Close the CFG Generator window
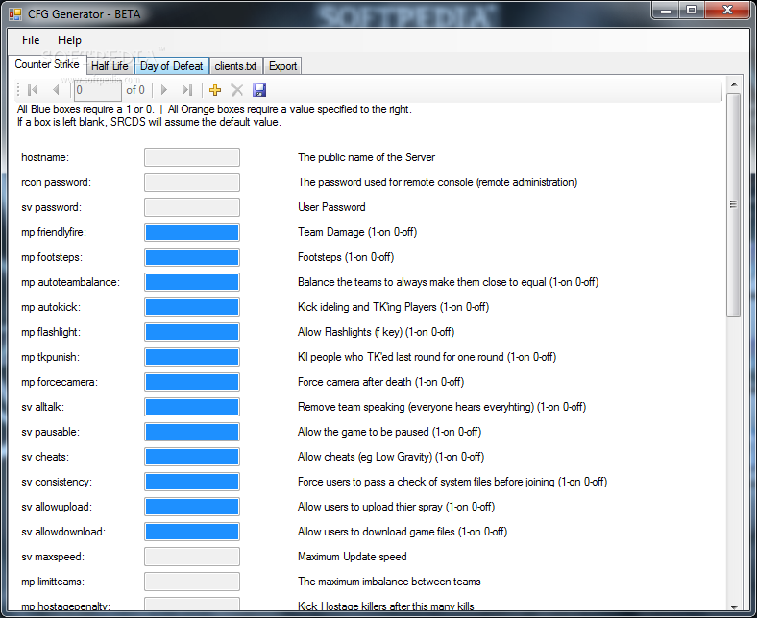Viewport: 757px width, 618px height. pos(727,11)
